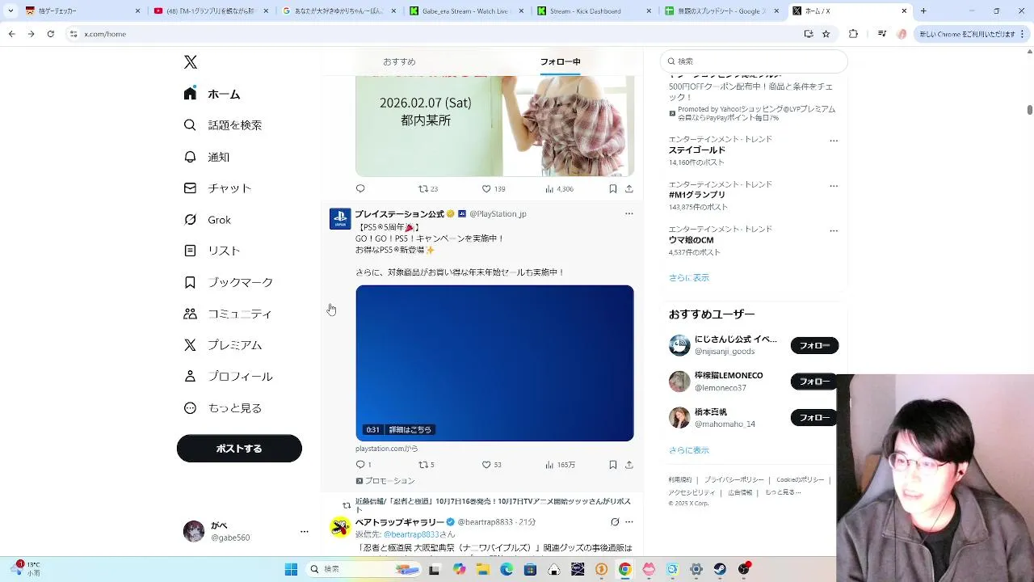Open プロフィール in the sidebar
The width and height of the screenshot is (1034, 582).
click(228, 377)
